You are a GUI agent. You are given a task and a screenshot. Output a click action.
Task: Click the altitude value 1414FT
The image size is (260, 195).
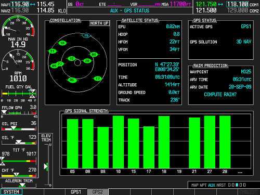click(172, 85)
